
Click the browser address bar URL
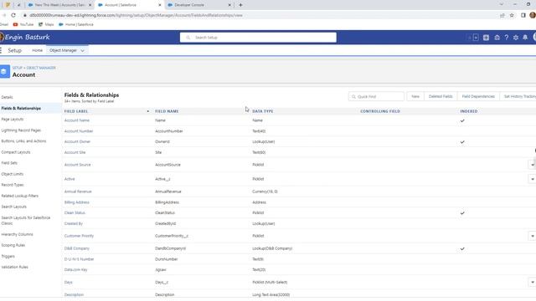136,15
